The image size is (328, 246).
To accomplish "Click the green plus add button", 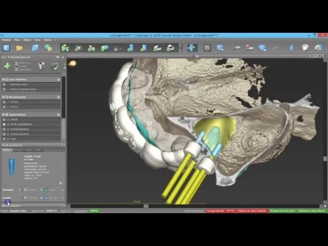I will tap(7, 66).
